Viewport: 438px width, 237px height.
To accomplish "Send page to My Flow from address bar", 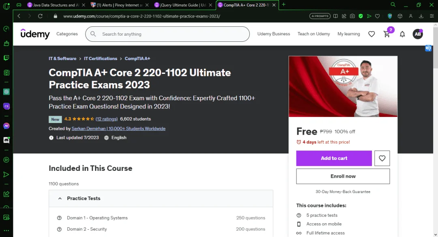I will pos(369,16).
